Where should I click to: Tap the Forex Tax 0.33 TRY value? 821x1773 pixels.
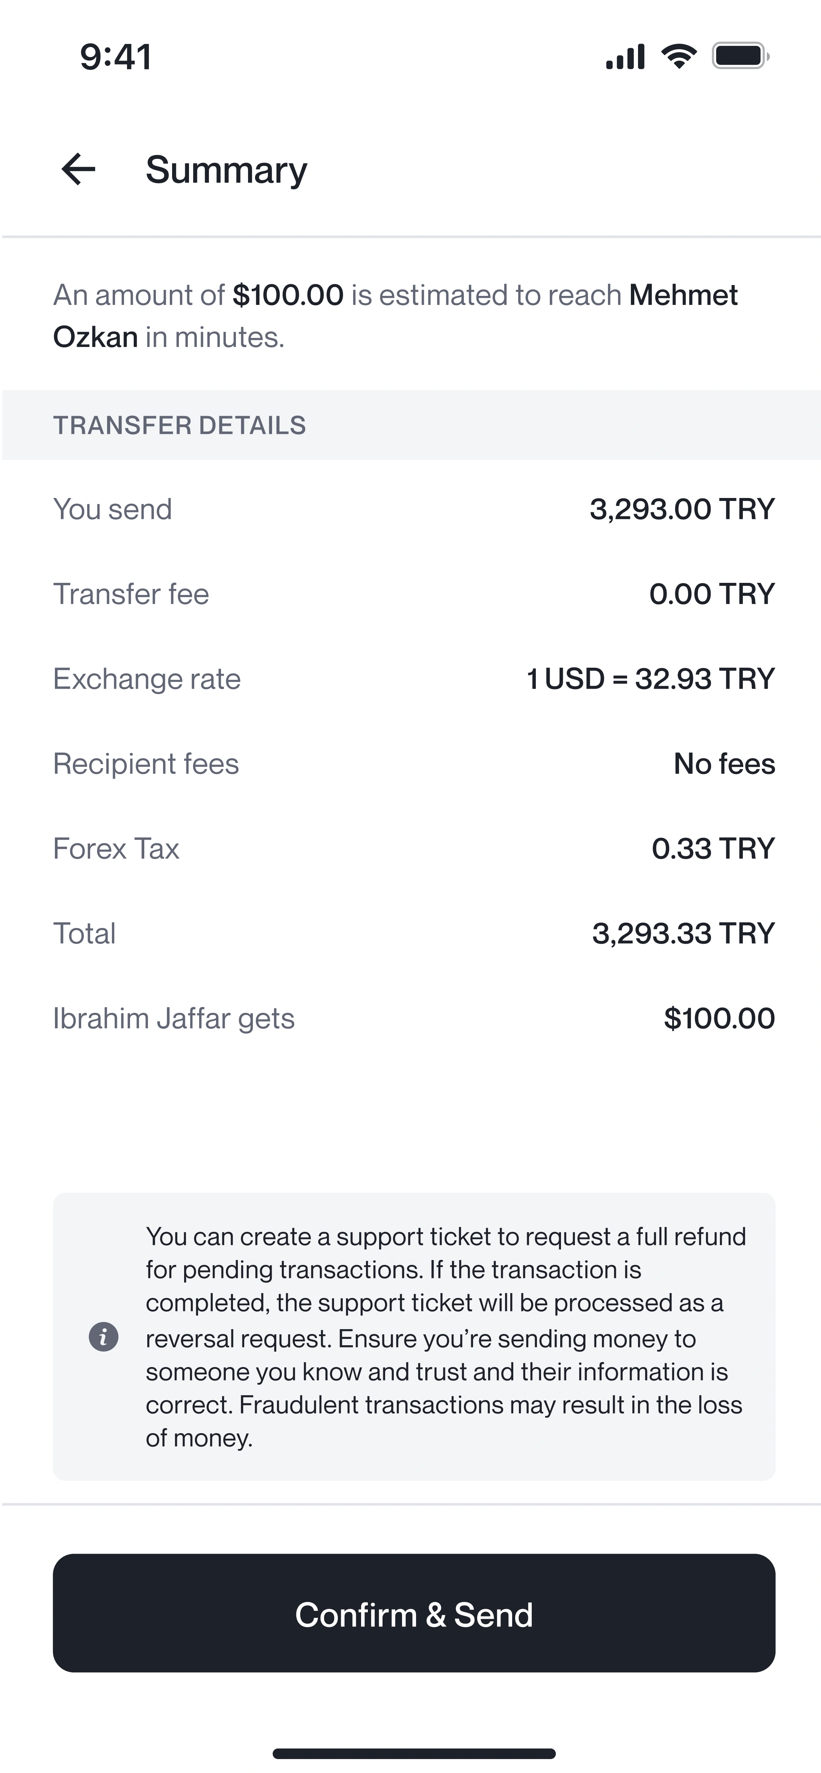[713, 849]
